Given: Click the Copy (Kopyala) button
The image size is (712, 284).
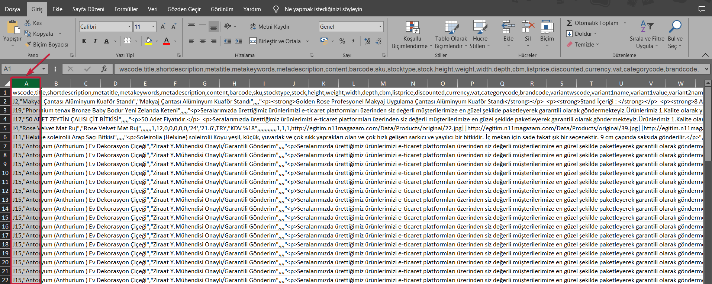Looking at the screenshot, I should coord(39,33).
